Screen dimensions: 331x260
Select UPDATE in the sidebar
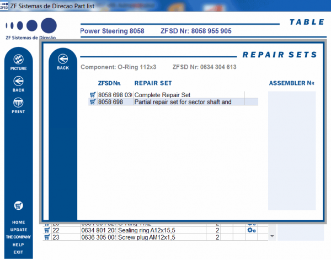pyautogui.click(x=19, y=230)
